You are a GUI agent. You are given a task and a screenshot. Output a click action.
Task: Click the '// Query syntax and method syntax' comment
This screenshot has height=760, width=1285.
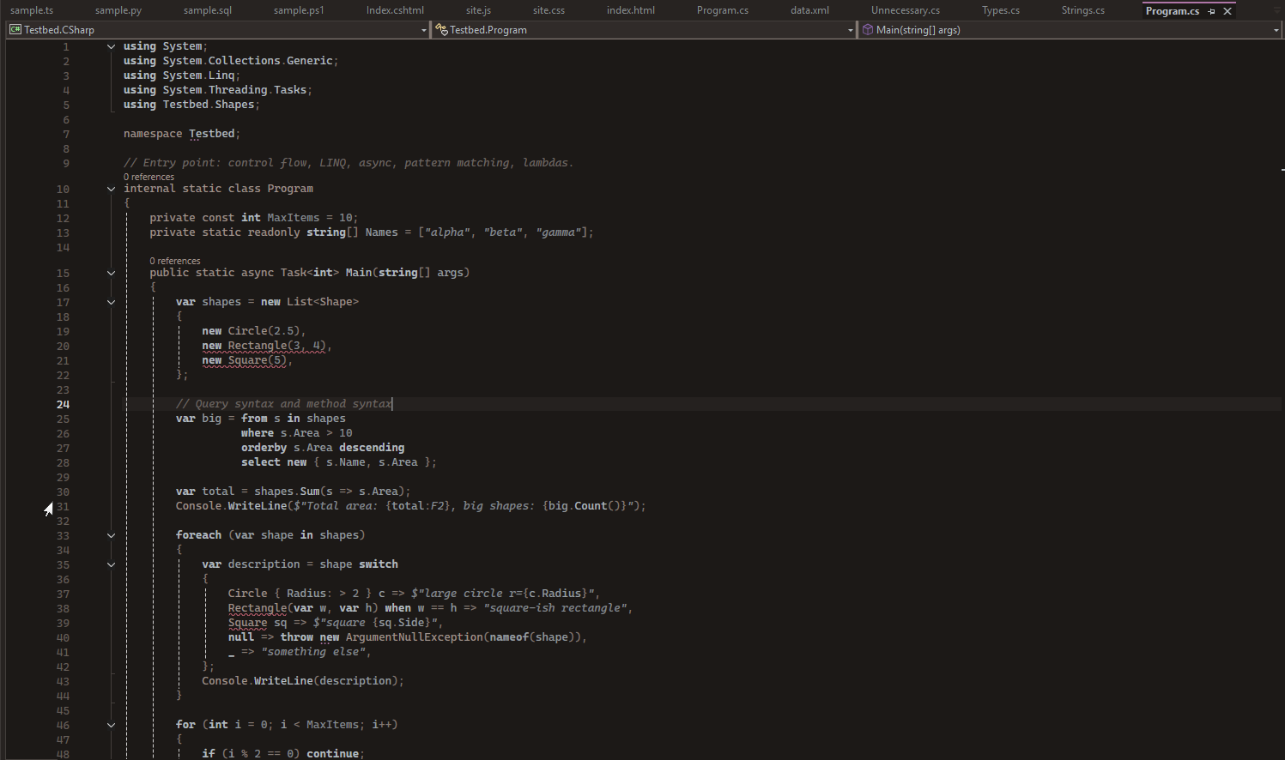click(284, 404)
